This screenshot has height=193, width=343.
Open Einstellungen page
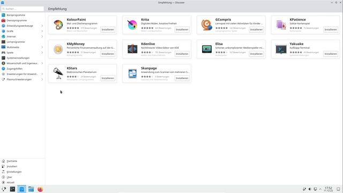pos(23,172)
